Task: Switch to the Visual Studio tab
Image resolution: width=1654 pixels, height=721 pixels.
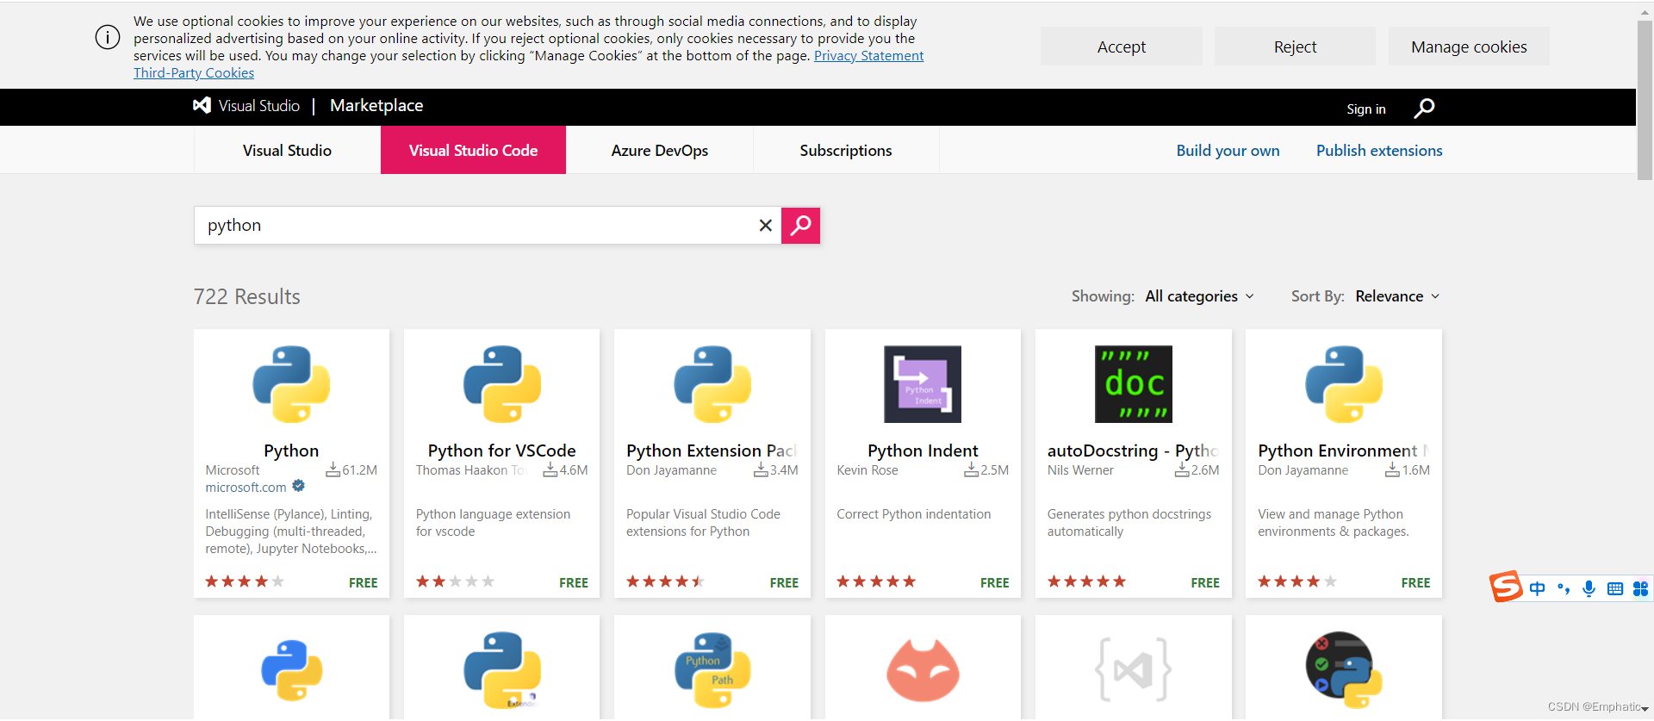Action: 287,150
